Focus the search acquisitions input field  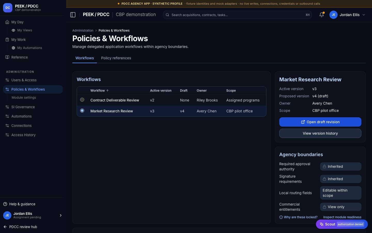point(237,15)
